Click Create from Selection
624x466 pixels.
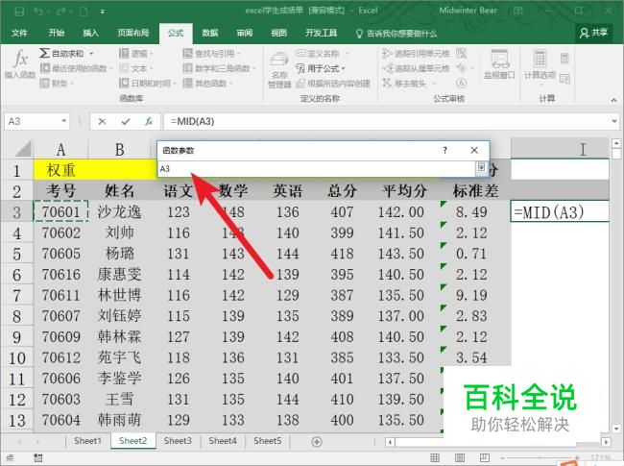click(333, 84)
